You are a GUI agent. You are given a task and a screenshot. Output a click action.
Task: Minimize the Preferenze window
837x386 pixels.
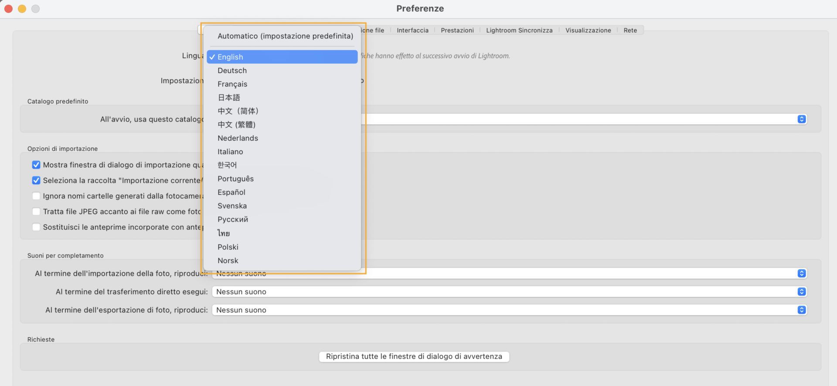pos(22,9)
